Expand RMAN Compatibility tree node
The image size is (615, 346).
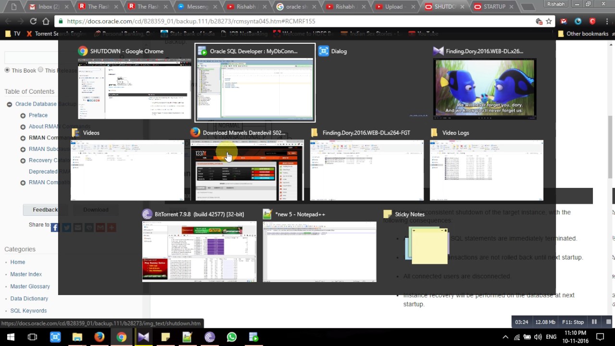coord(23,183)
